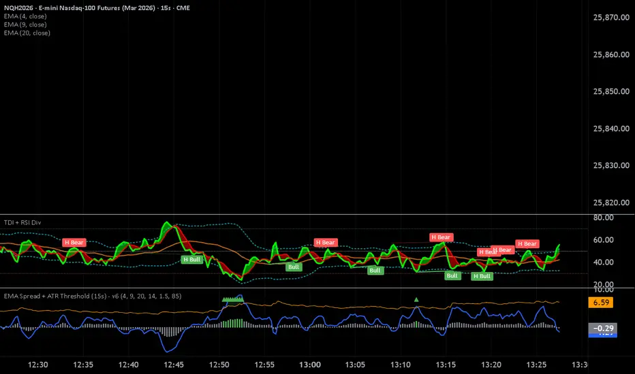Click the rightmost H Bear label near 13:24
The width and height of the screenshot is (635, 374).
(x=527, y=243)
